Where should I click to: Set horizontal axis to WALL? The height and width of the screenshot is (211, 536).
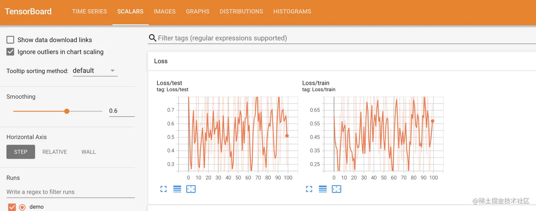pyautogui.click(x=89, y=152)
